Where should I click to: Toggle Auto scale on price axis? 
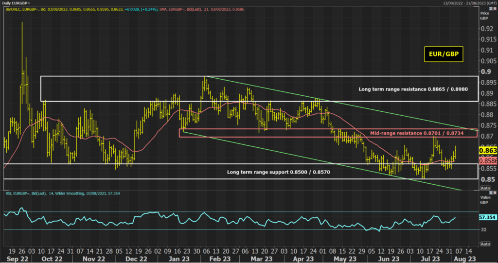[x=485, y=188]
